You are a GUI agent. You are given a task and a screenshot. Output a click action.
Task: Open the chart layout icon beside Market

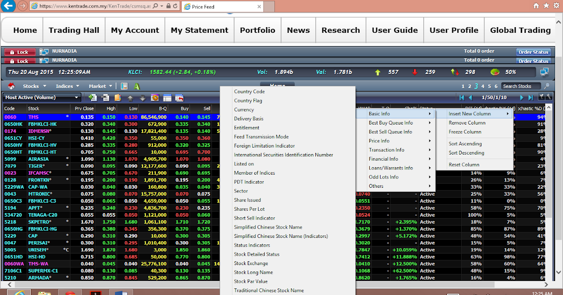(x=124, y=86)
